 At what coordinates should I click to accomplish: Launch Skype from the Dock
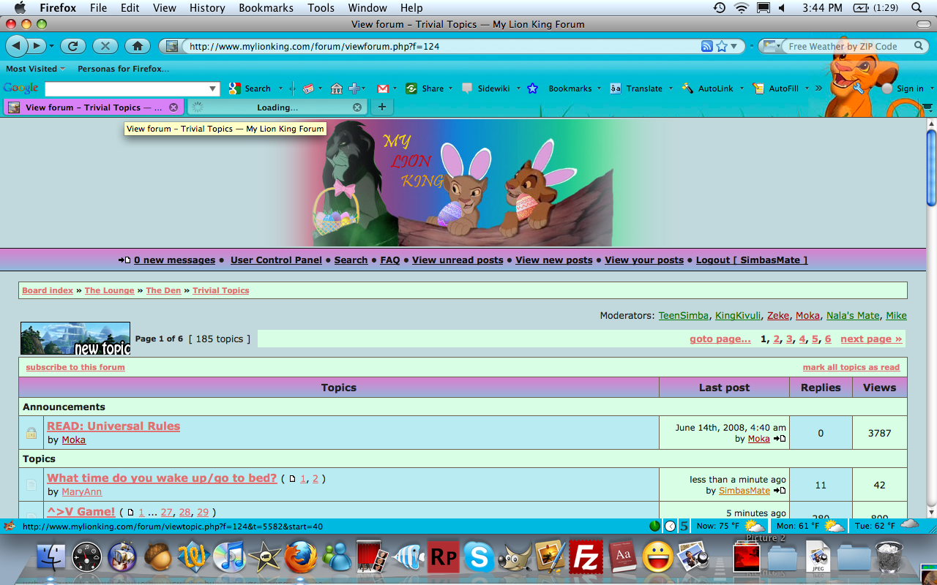point(479,557)
